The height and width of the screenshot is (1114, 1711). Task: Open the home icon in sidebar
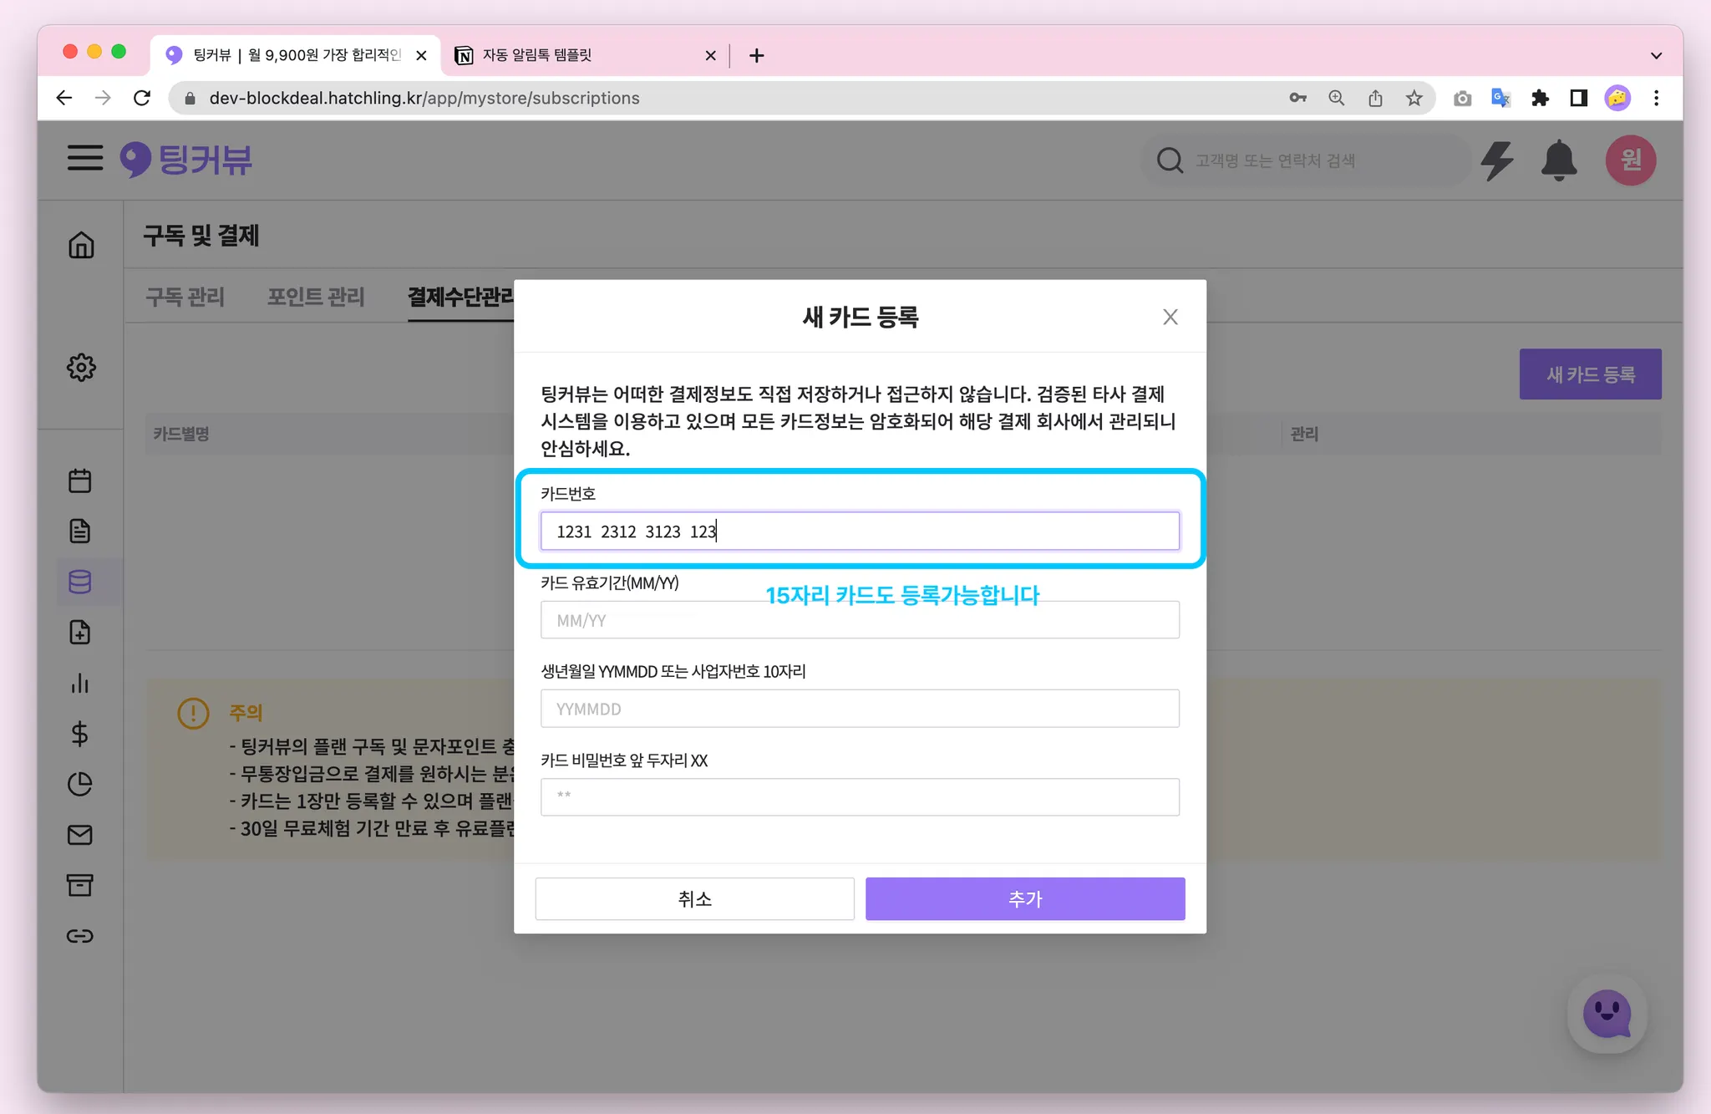[81, 246]
